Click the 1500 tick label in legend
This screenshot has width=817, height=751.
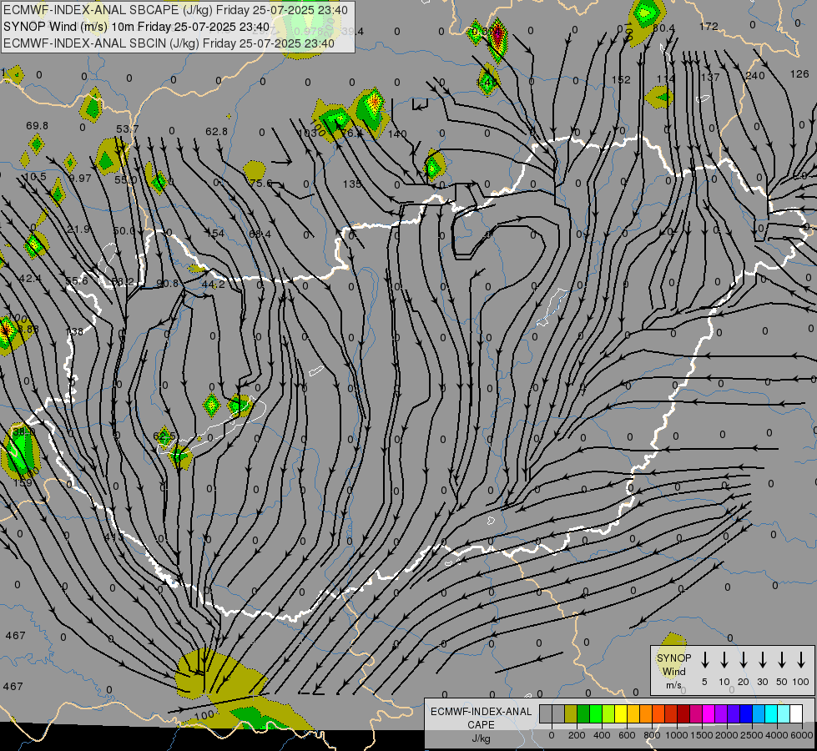702,735
